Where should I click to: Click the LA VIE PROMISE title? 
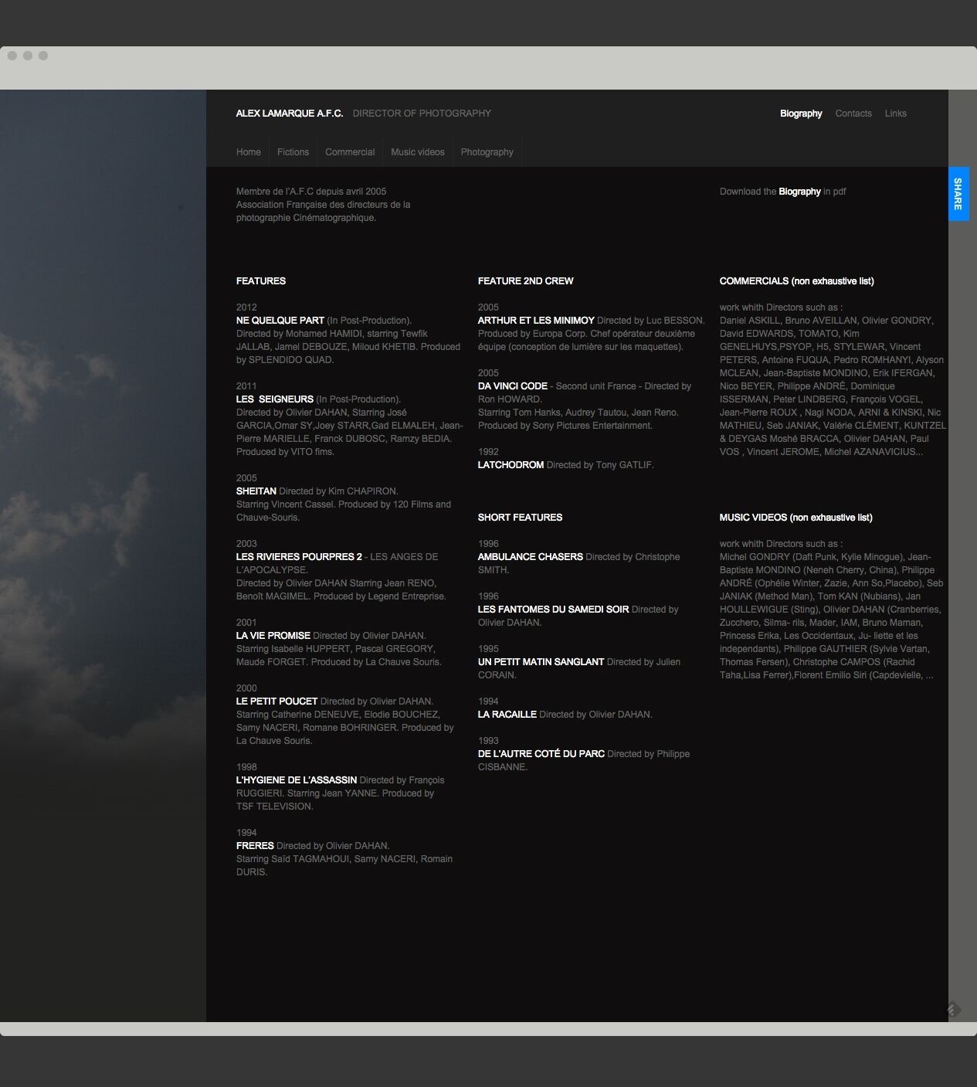pos(273,636)
